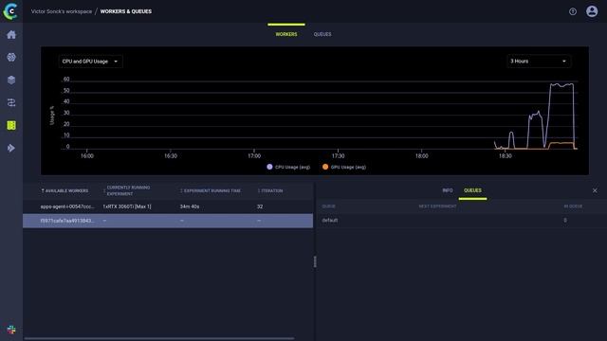Screen dimensions: 607x341
Task: Select the apps-agent worker row
Action: (x=168, y=206)
